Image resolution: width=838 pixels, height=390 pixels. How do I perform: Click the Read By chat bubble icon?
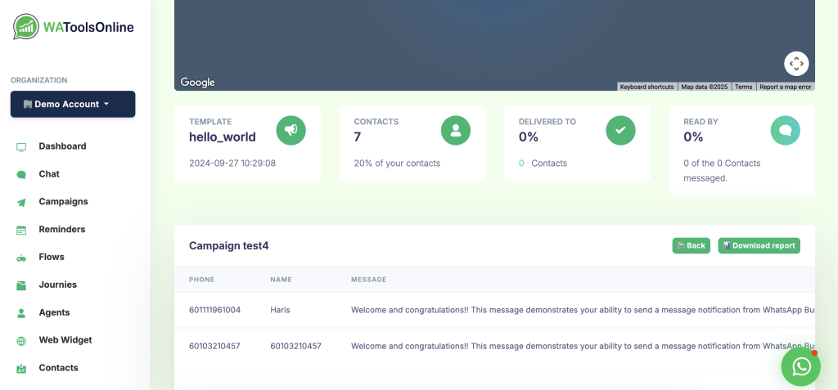pos(785,130)
